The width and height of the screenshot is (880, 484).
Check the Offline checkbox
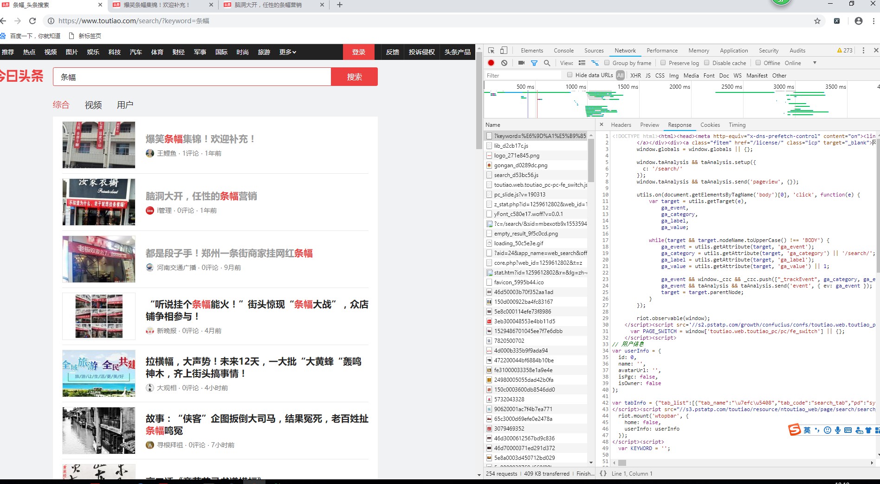pos(758,63)
